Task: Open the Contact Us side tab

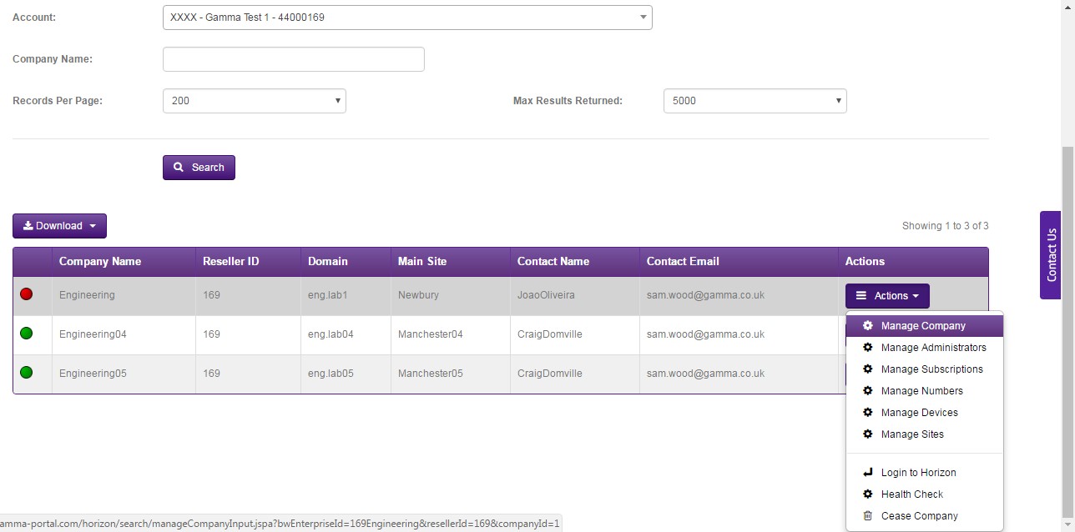Action: click(x=1051, y=255)
